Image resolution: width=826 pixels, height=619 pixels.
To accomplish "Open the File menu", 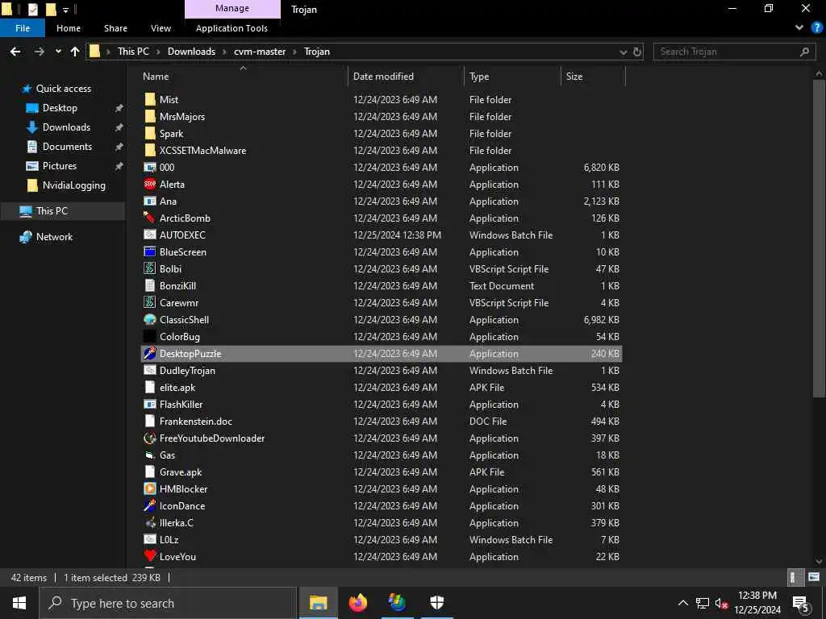I will 23,28.
